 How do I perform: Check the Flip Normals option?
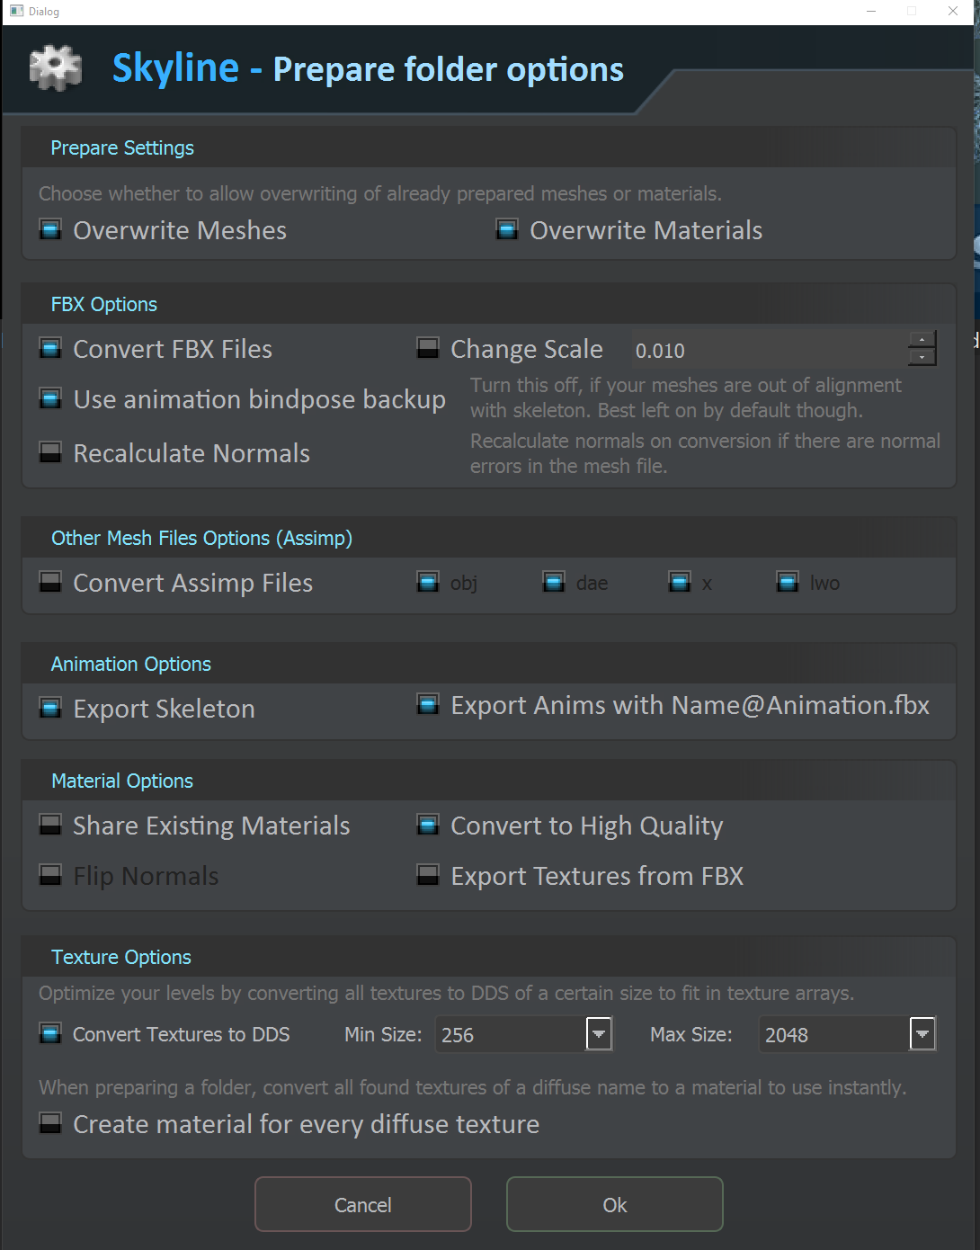pos(51,876)
